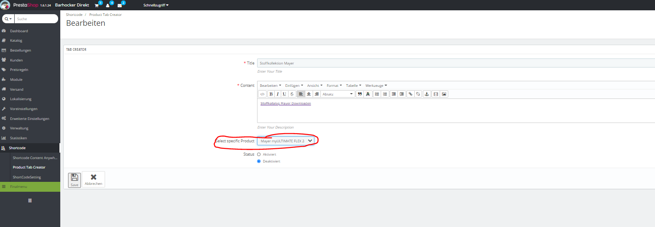Toggle italic formatting in the editor
The image size is (655, 227).
click(x=278, y=94)
